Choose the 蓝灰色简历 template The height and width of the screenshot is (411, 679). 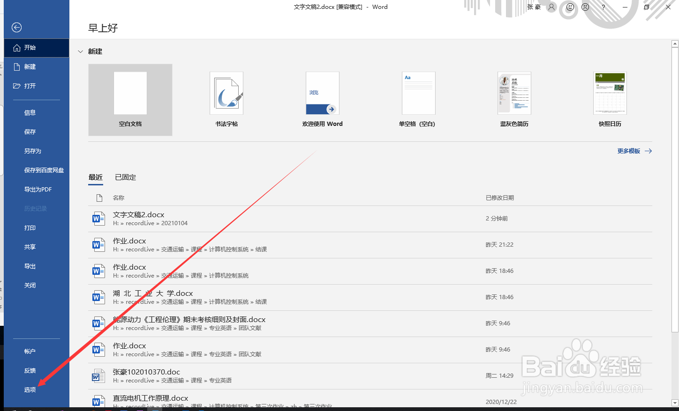coord(514,100)
